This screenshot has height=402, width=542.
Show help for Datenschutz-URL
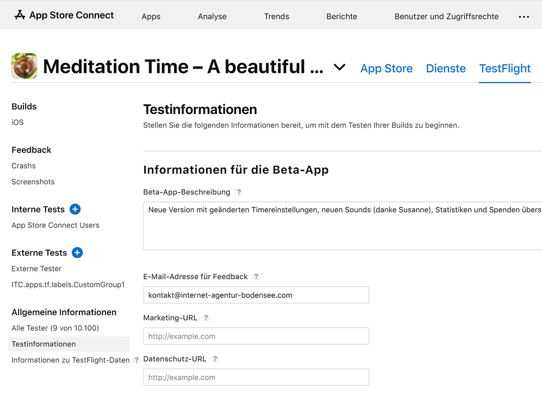tap(215, 359)
